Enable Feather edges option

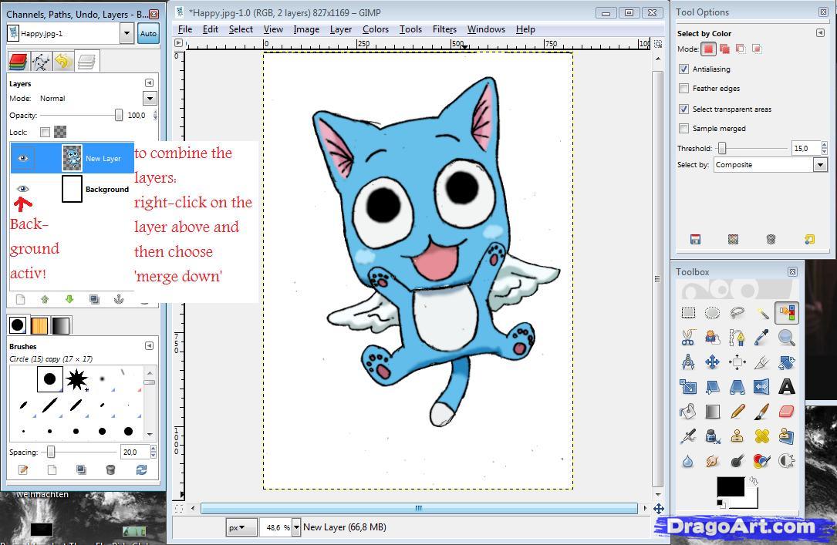tap(683, 89)
